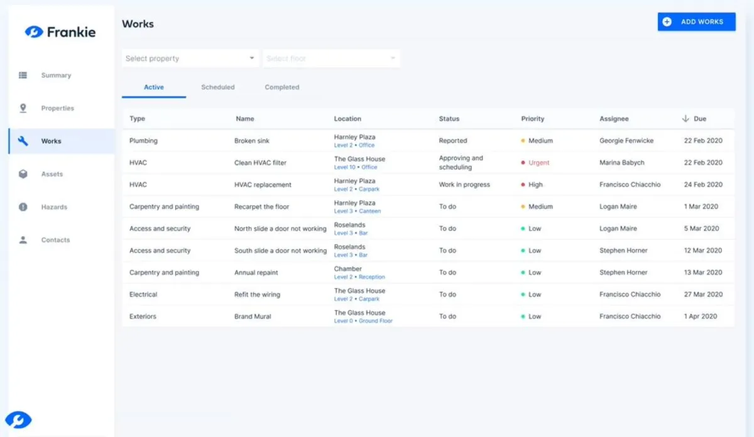Click the red Urgent priority dot
754x437 pixels.
pyautogui.click(x=523, y=163)
